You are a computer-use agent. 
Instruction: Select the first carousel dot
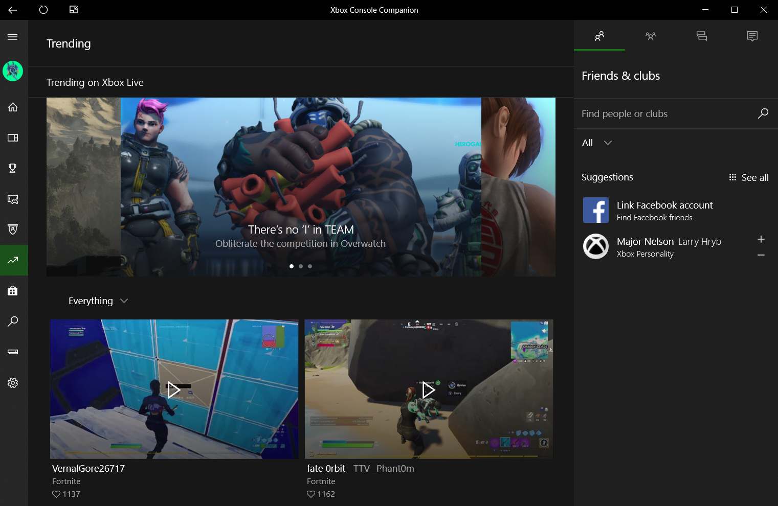click(x=292, y=266)
